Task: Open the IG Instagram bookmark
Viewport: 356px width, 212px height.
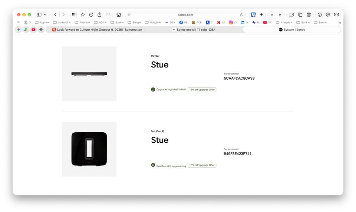Action: coord(233,23)
